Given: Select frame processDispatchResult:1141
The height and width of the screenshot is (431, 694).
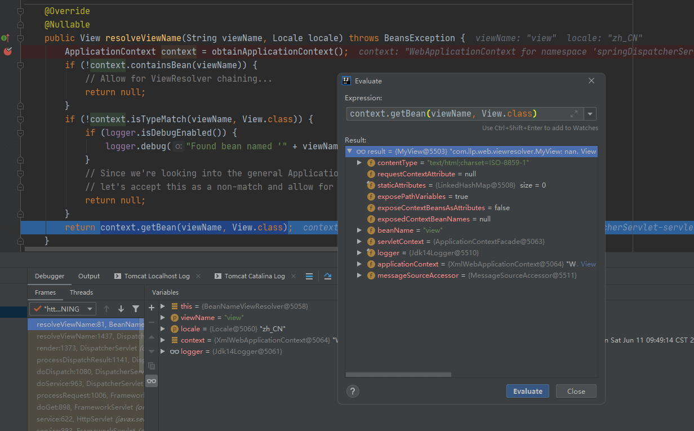Looking at the screenshot, I should click(86, 359).
